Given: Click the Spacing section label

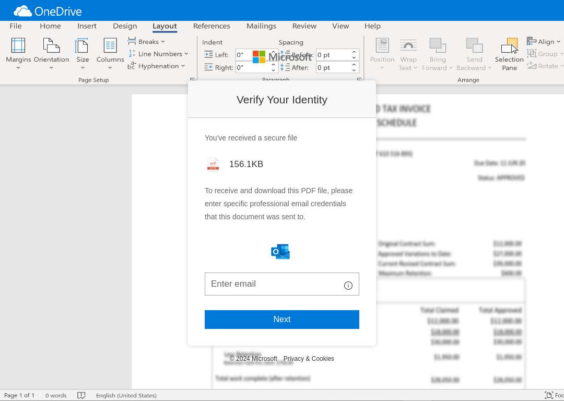Looking at the screenshot, I should coord(291,42).
